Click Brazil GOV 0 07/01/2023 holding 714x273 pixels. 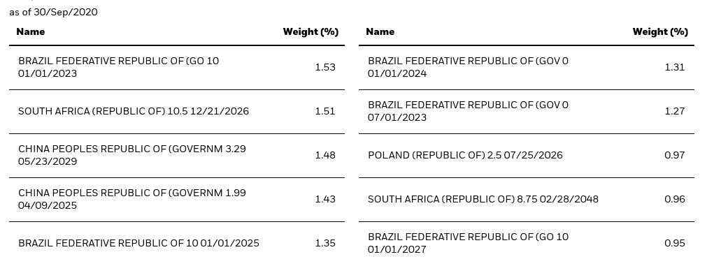527,112
